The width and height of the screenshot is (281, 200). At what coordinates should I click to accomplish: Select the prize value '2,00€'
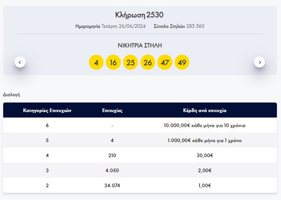click(x=205, y=170)
